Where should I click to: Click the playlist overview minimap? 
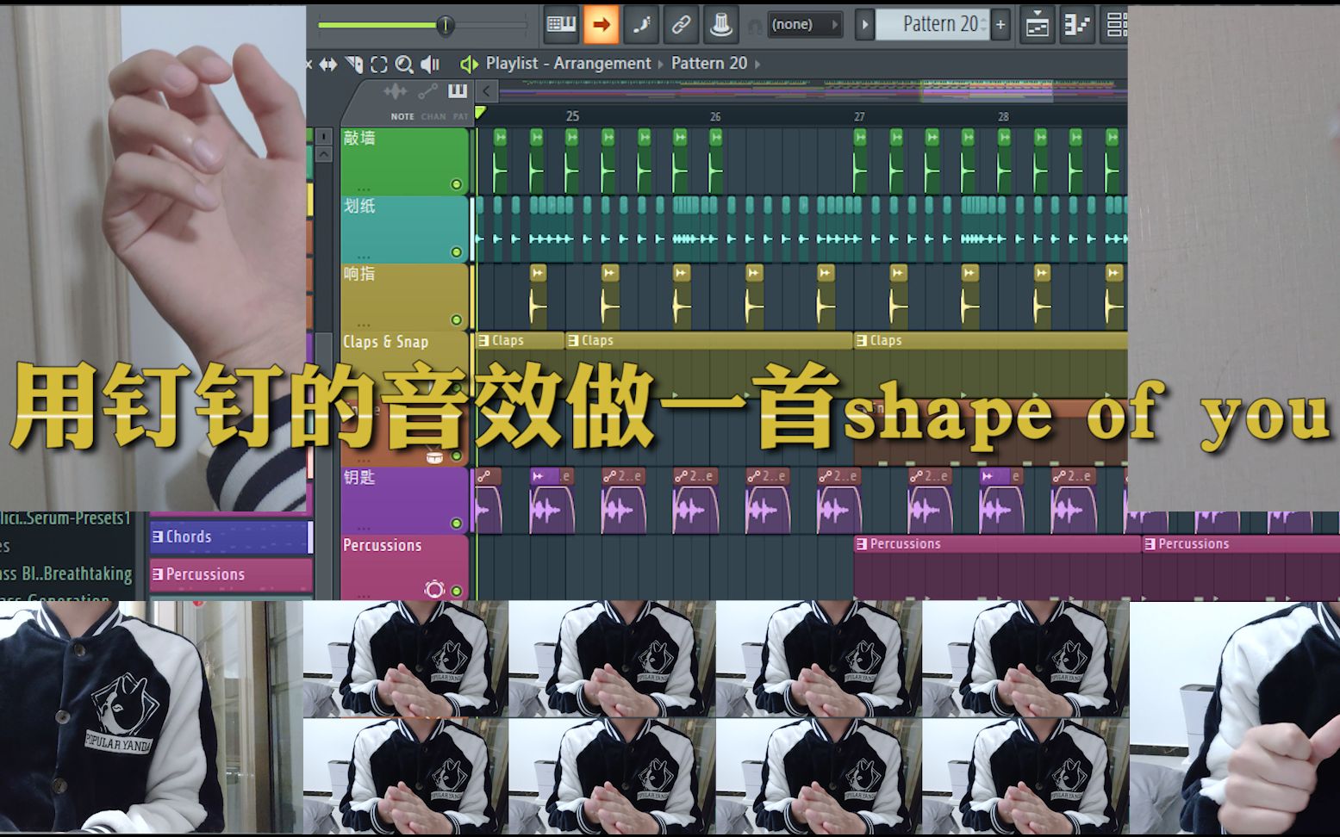pos(813,91)
